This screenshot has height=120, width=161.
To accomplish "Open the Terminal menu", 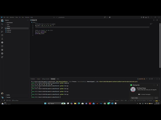I will pos(27,17).
